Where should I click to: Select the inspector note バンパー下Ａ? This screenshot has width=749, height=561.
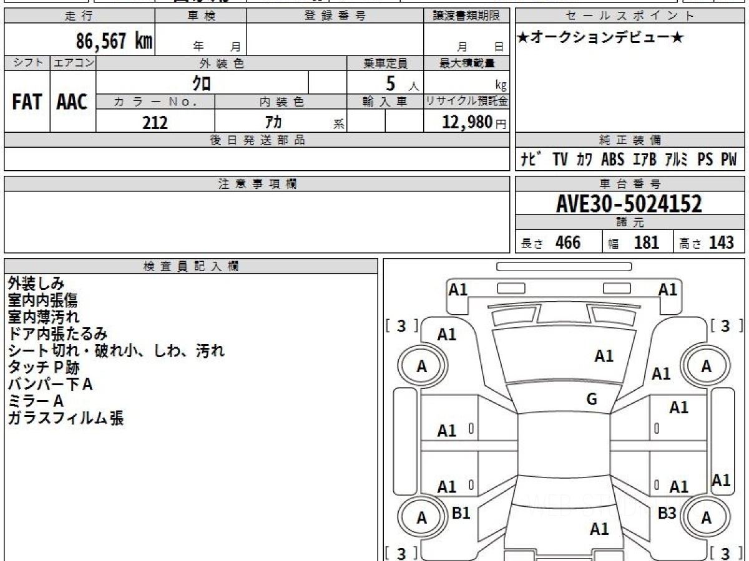coord(50,385)
